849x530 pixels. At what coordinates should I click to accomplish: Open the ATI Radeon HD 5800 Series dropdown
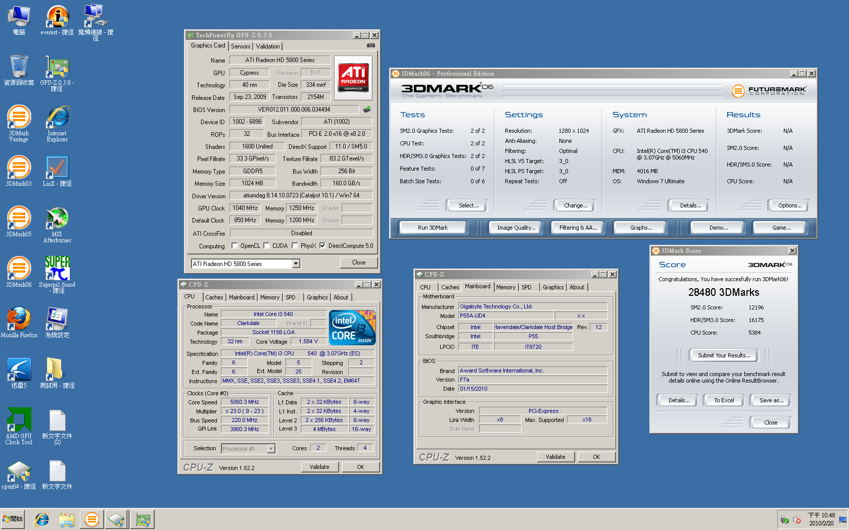click(296, 263)
